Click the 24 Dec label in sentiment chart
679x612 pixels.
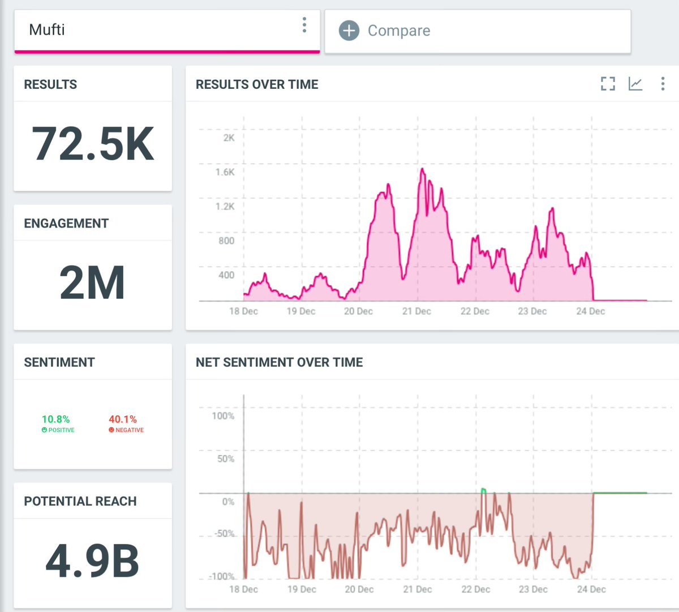(591, 589)
